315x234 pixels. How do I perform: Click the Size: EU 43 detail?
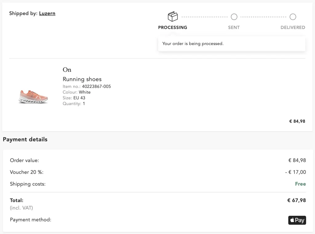click(x=74, y=98)
